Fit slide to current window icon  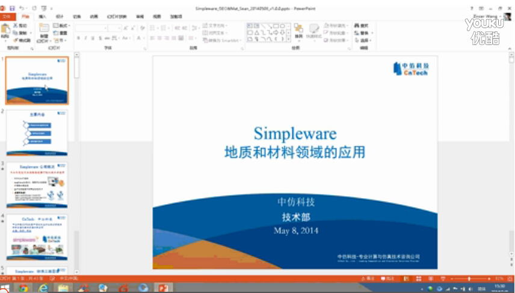tap(508, 279)
